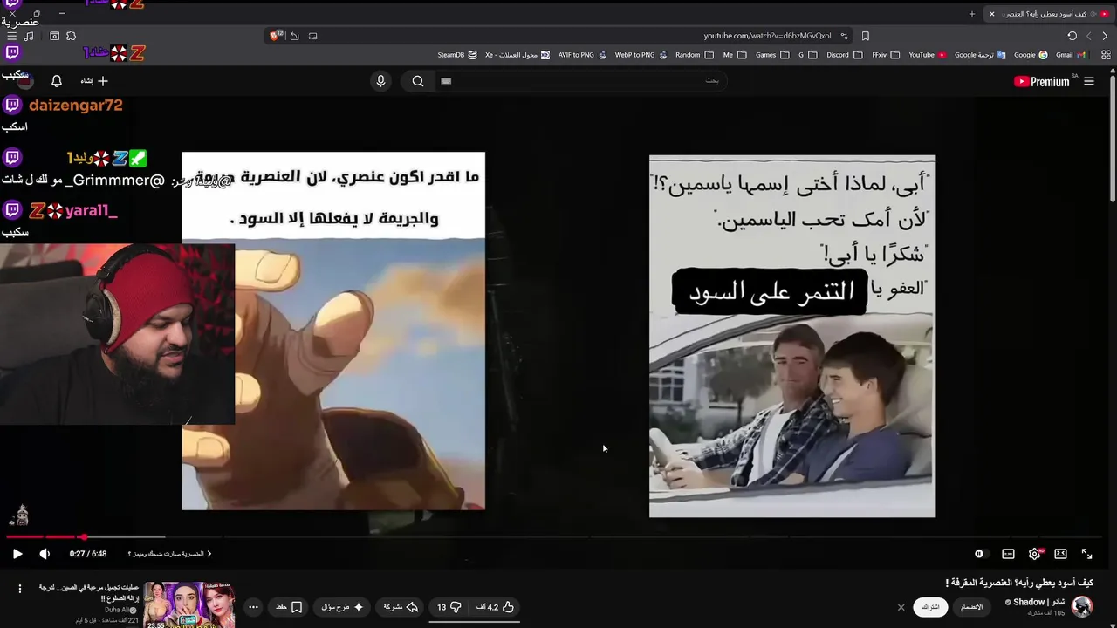Open the YouTube notifications bell
This screenshot has width=1117, height=628.
pos(57,81)
